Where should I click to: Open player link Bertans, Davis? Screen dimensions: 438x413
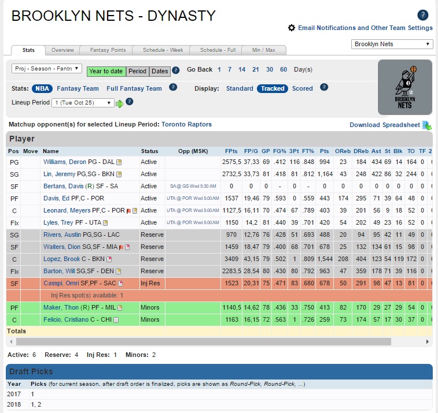coord(64,186)
